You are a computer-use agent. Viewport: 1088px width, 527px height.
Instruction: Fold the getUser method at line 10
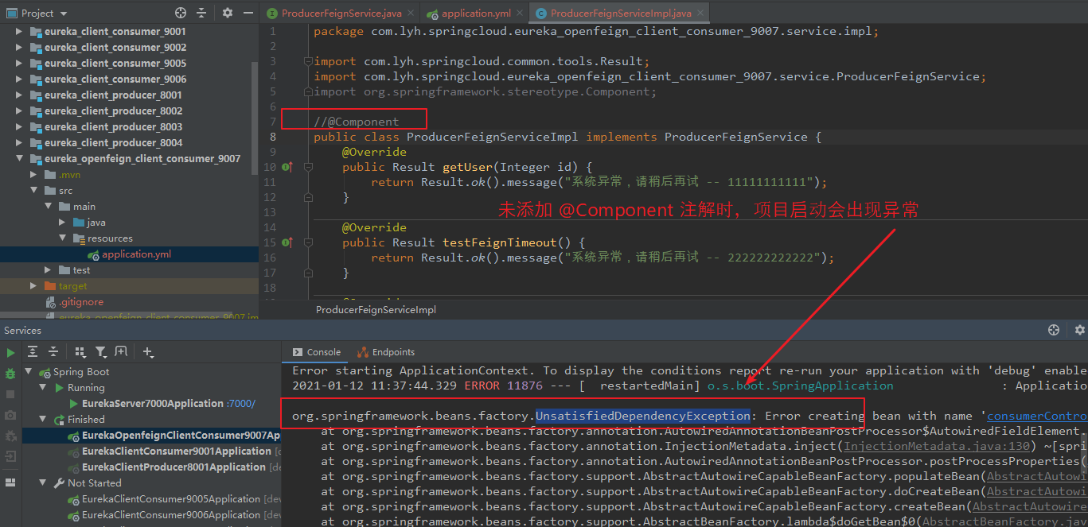(x=308, y=167)
